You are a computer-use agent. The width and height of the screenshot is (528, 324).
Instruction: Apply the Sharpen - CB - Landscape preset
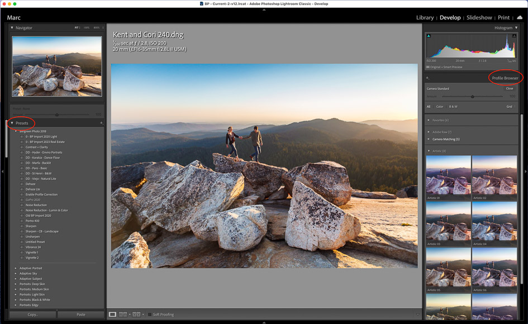point(42,231)
